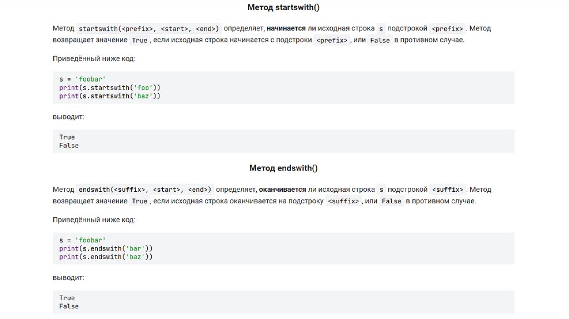Click the heading Метод startswith()
The height and width of the screenshot is (319, 569).
pyautogui.click(x=283, y=7)
